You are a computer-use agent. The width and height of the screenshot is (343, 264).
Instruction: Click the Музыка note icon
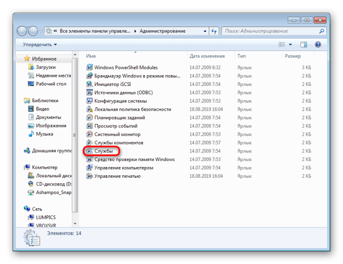(x=31, y=134)
